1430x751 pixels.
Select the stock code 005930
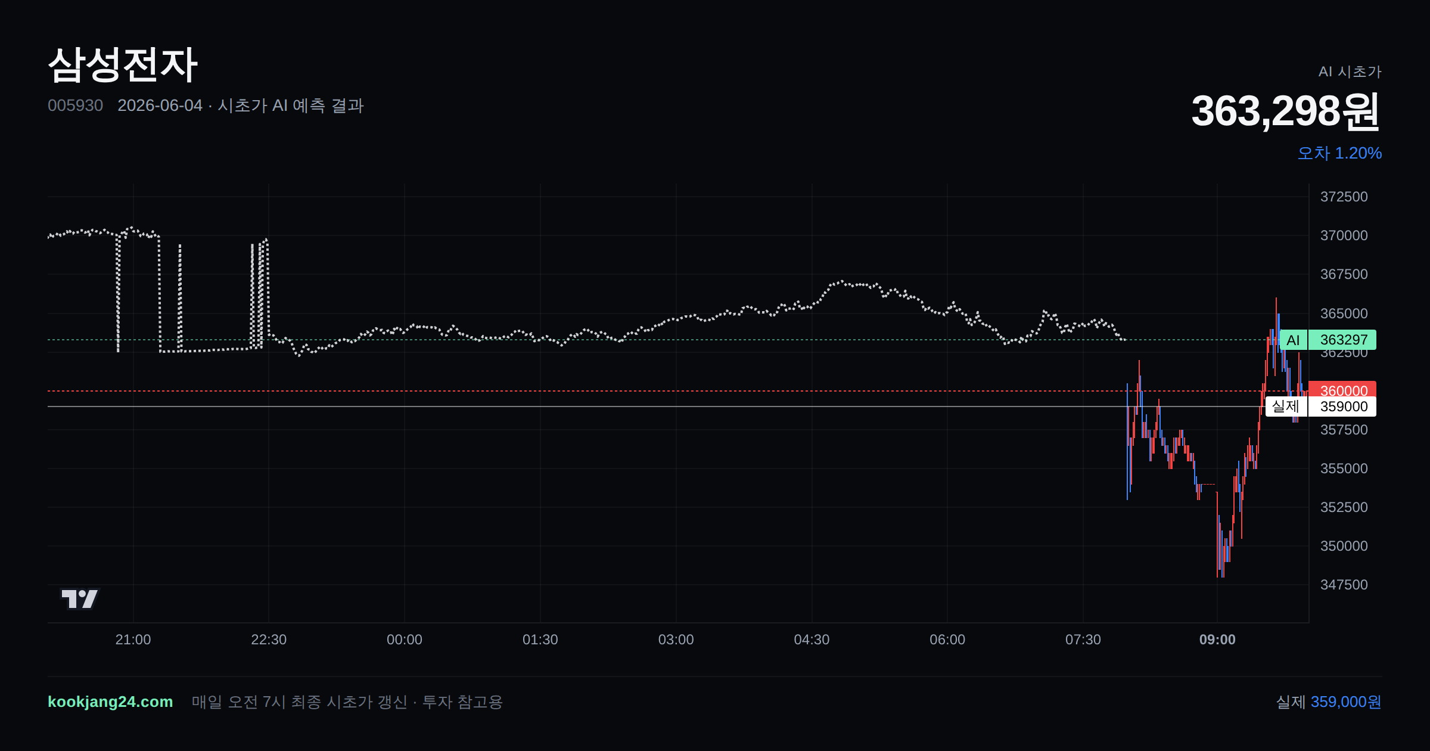[75, 105]
